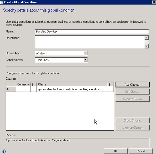Click the Group Clauses button
The image size is (156, 154).
click(x=132, y=120)
